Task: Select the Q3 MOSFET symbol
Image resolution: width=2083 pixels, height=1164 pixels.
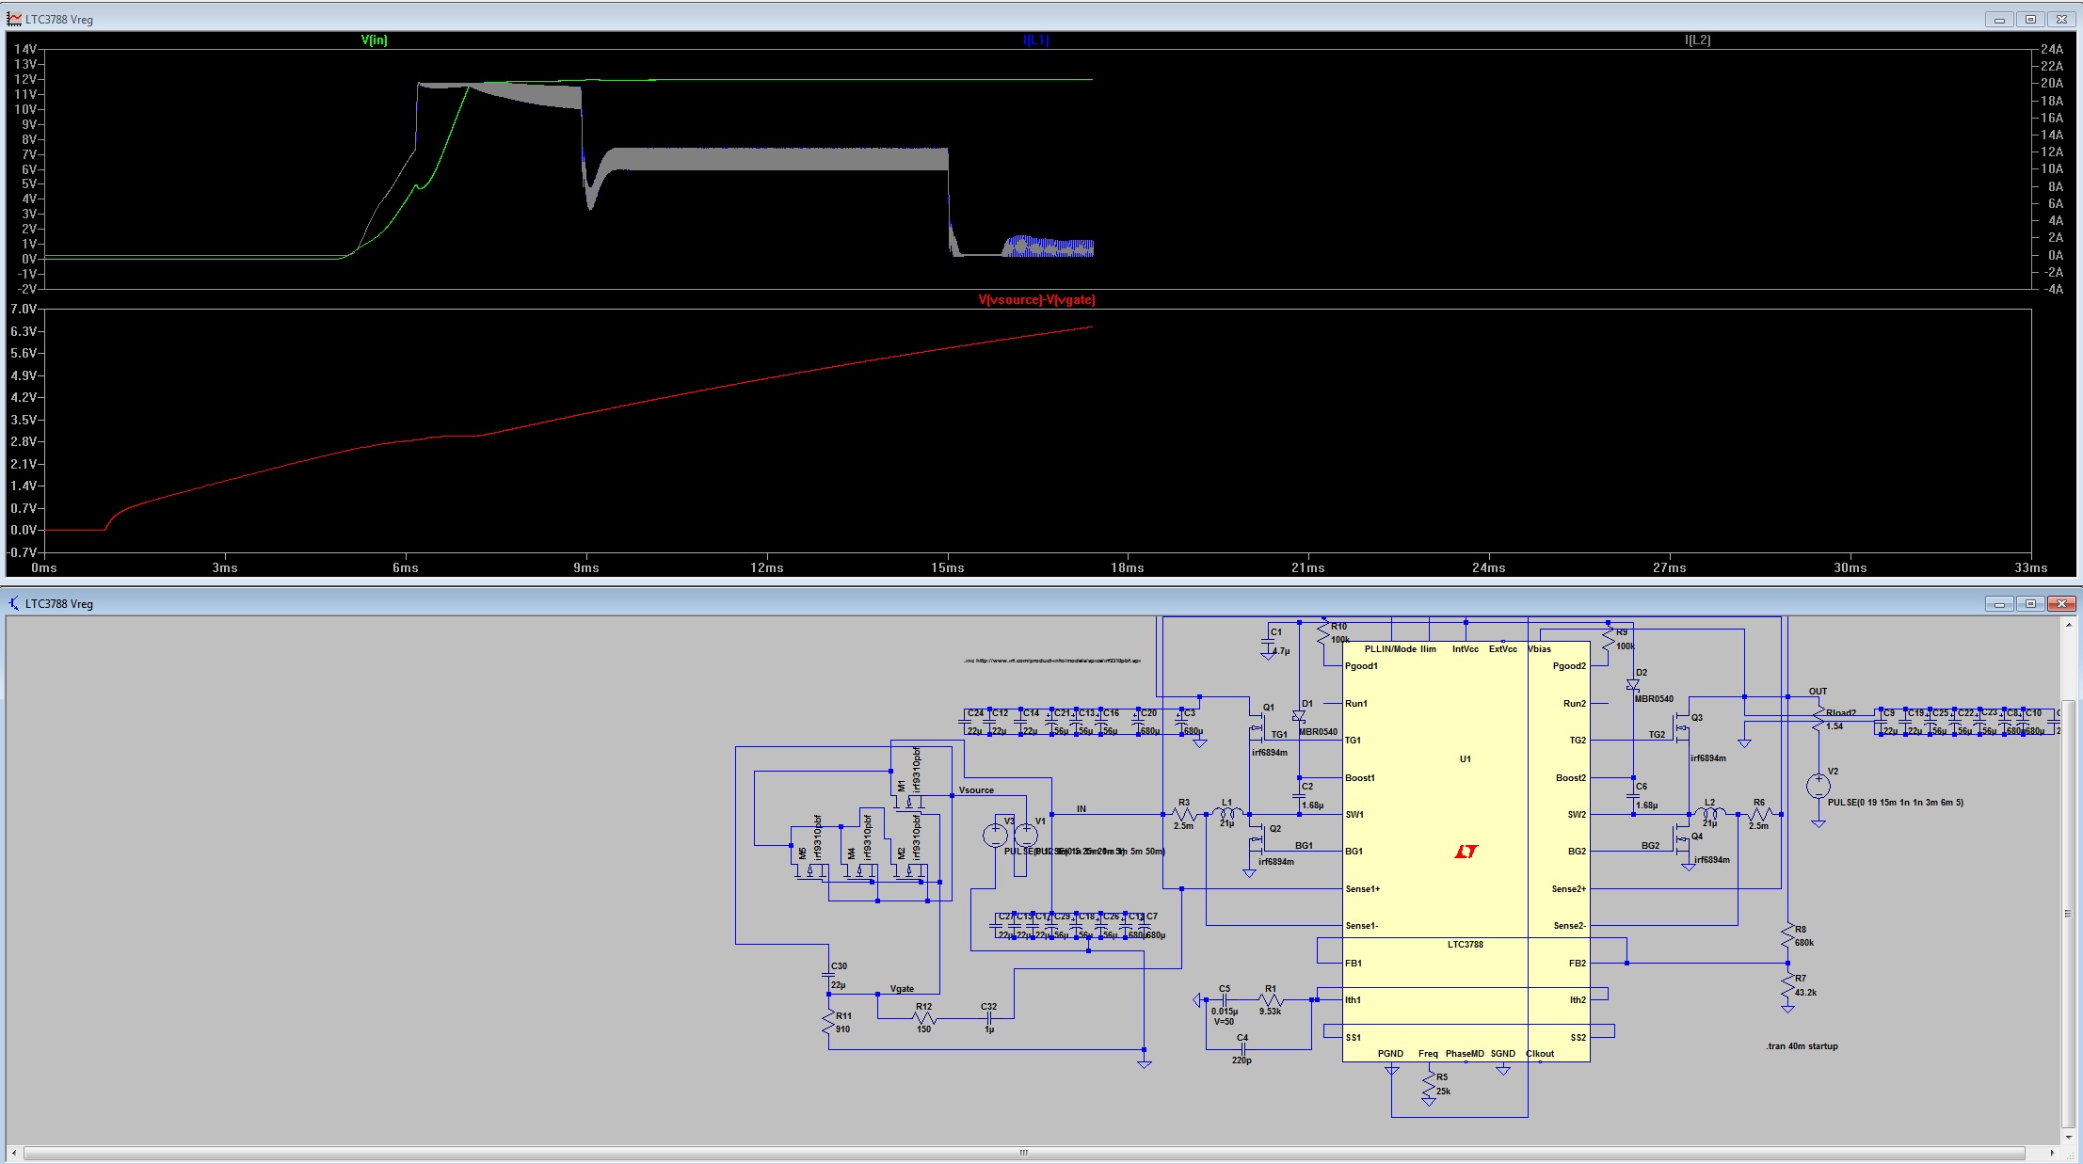Action: [x=1681, y=728]
